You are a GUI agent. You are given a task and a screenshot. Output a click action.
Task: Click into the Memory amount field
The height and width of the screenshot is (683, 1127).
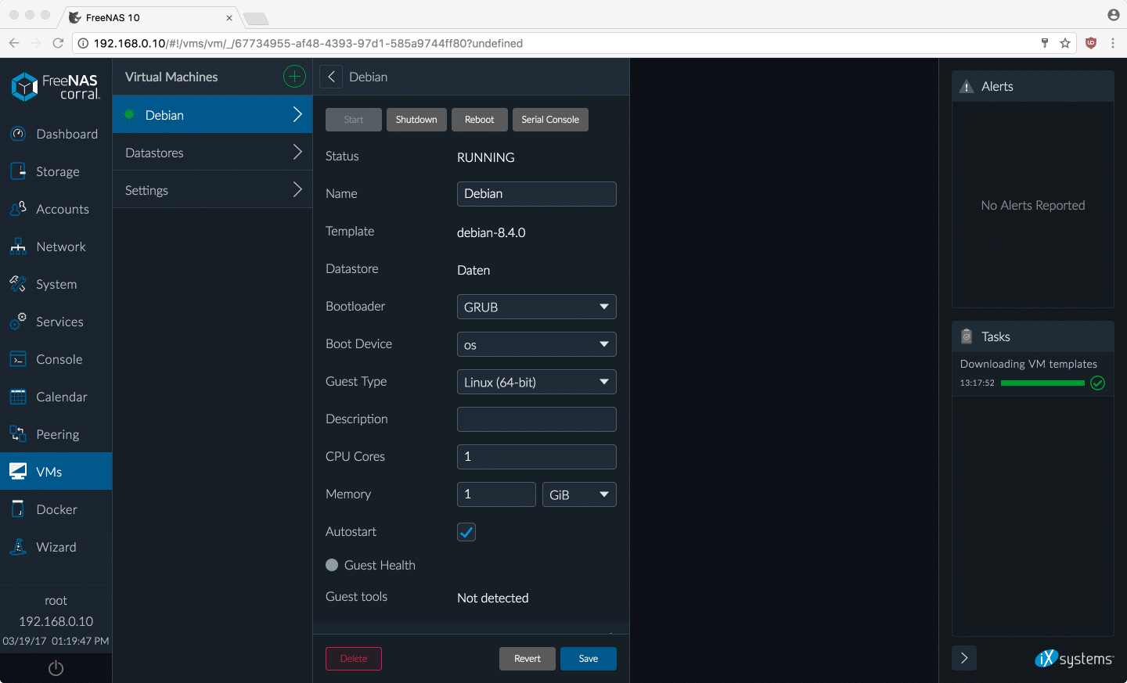pyautogui.click(x=496, y=494)
